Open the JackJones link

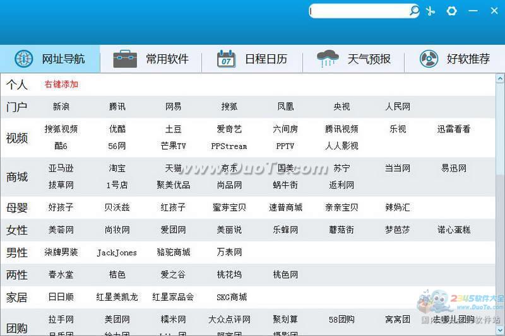pos(117,252)
